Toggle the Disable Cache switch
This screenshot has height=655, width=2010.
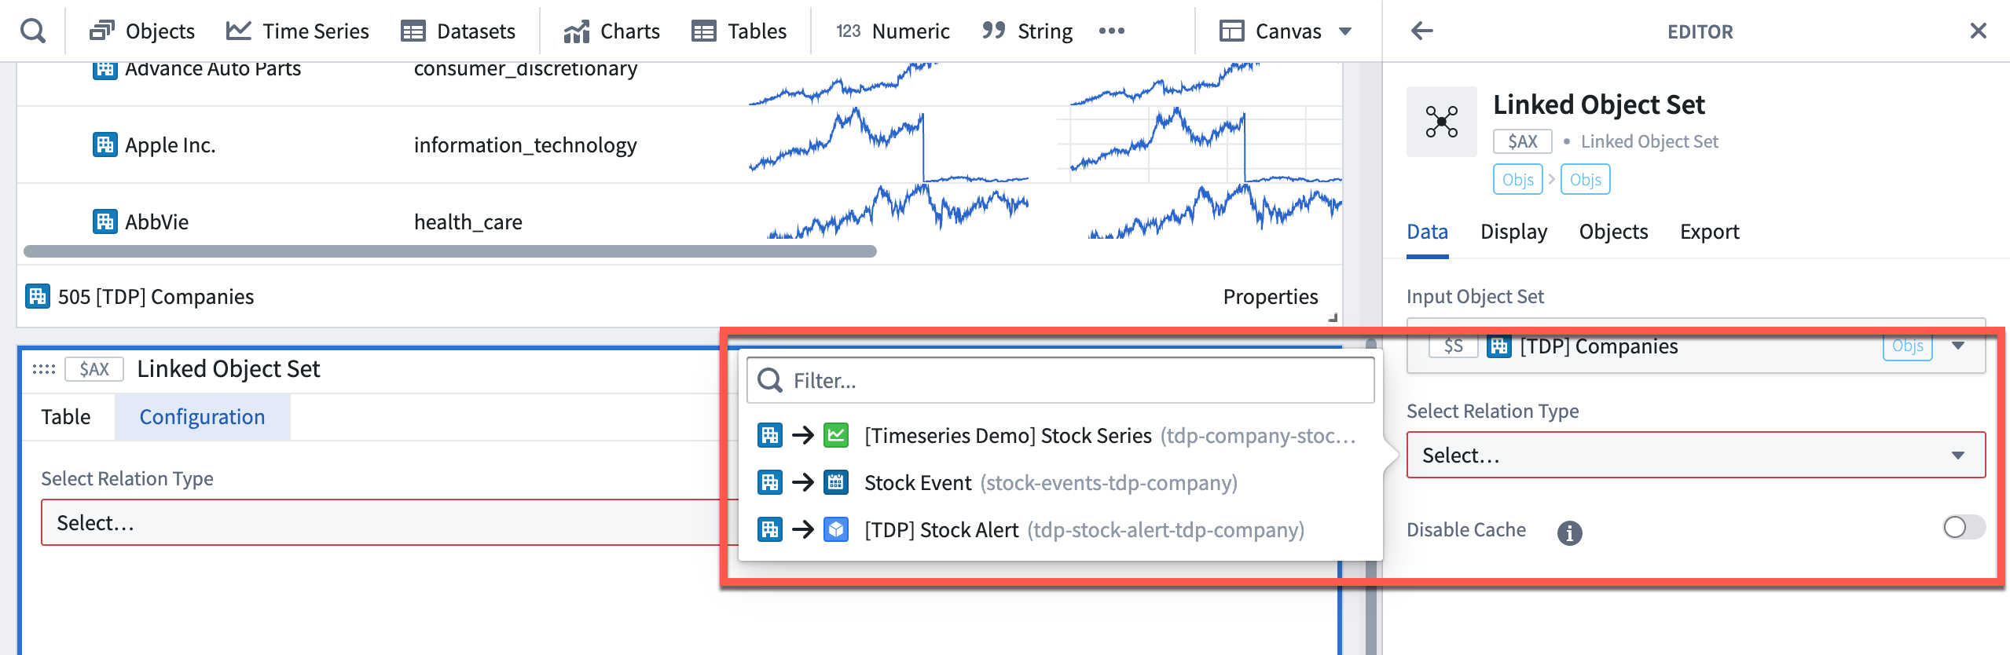pos(1963,528)
